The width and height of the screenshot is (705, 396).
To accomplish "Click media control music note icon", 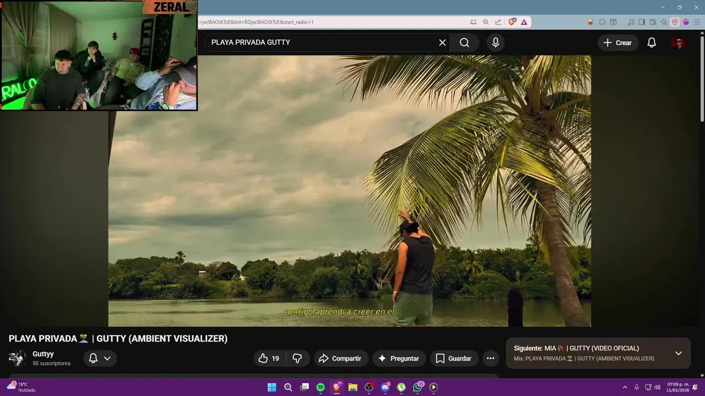I will tap(631, 22).
